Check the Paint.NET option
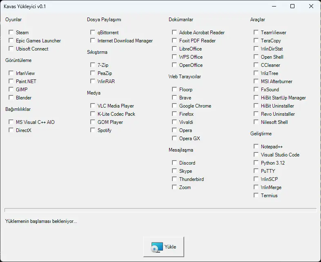 11,81
